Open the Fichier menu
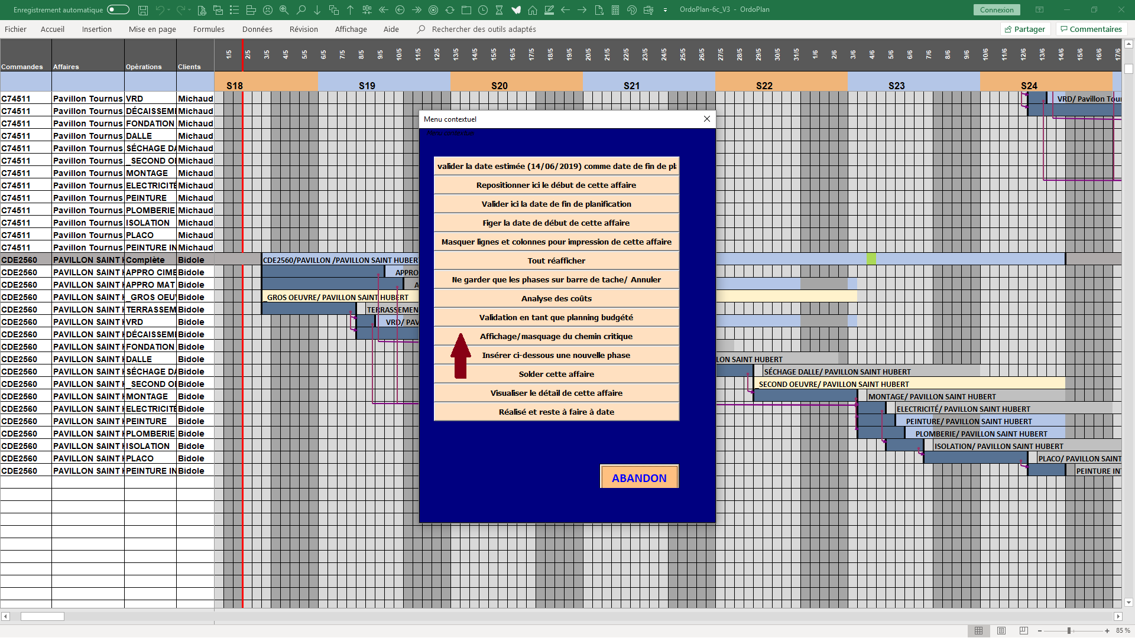1135x638 pixels. point(15,29)
